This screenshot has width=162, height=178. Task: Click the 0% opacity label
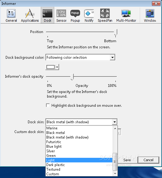click(x=49, y=85)
